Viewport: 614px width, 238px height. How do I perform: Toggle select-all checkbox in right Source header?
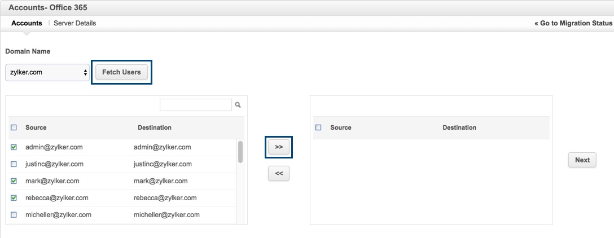[x=318, y=127]
